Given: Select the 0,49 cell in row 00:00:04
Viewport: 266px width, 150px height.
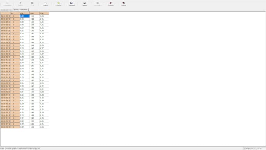Looking at the screenshot, I should coord(34,28).
